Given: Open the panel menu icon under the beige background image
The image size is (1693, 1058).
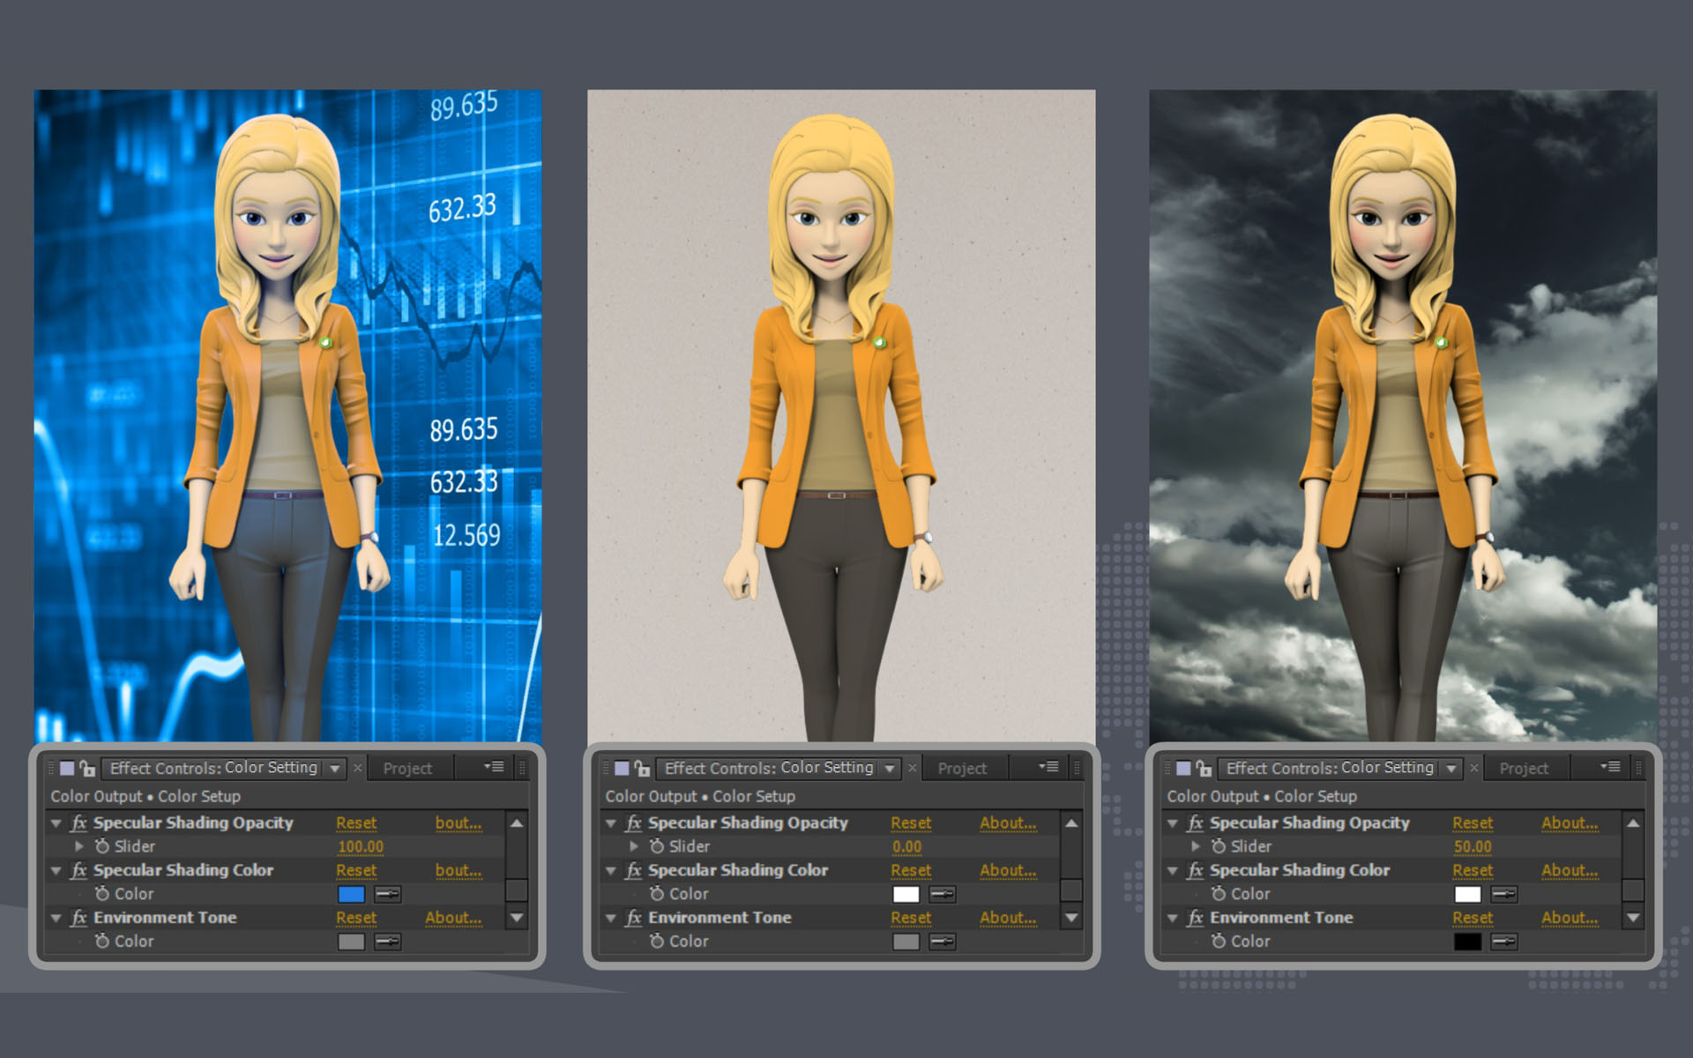Looking at the screenshot, I should point(1048,767).
